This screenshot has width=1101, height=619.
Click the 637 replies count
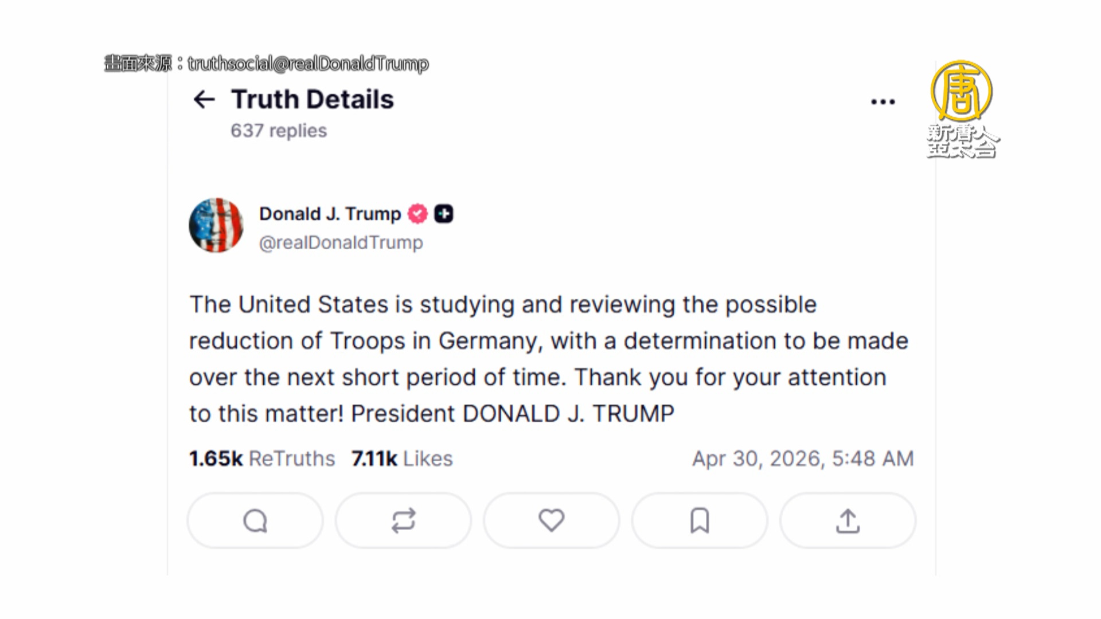(279, 131)
